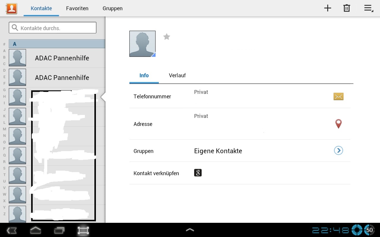Tap the contact photo in detail pane

142,44
